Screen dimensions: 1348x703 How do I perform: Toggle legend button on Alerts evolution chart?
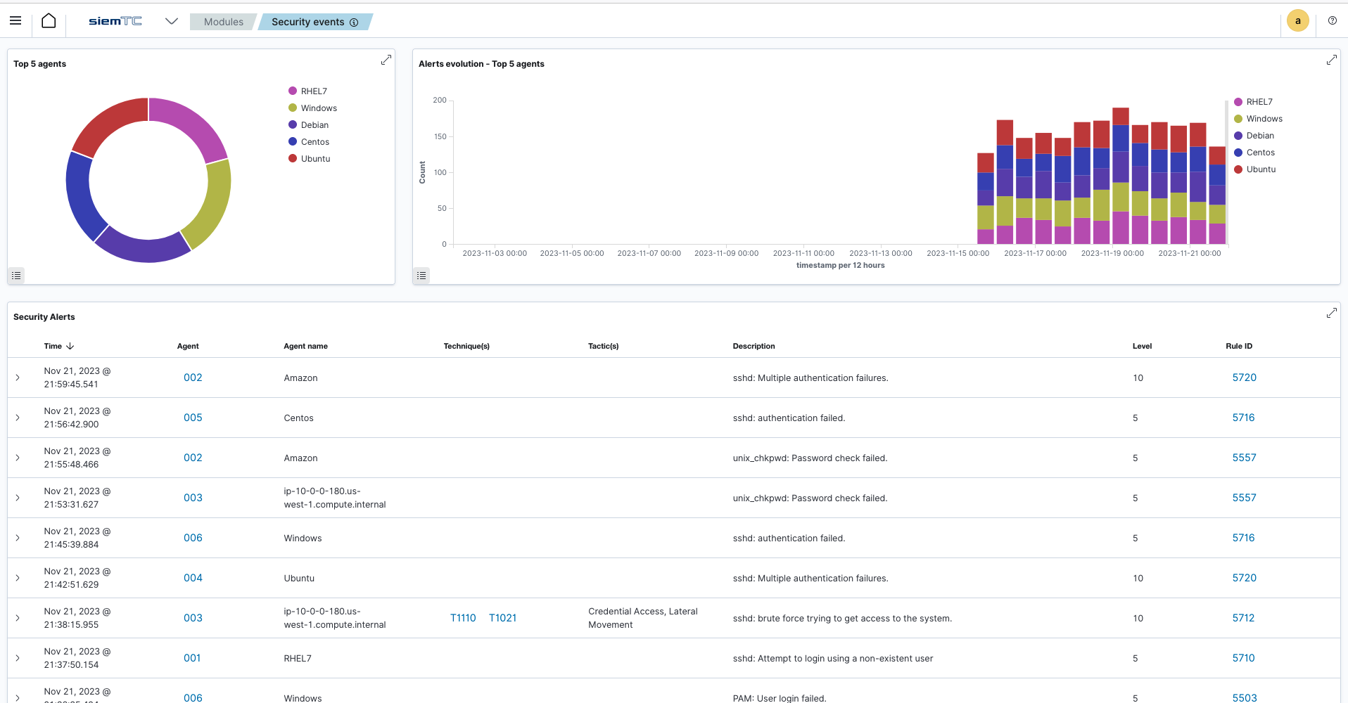point(421,276)
